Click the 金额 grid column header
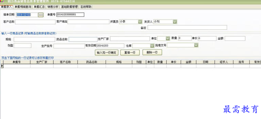The width and height of the screenshot is (261, 119). click(x=189, y=62)
